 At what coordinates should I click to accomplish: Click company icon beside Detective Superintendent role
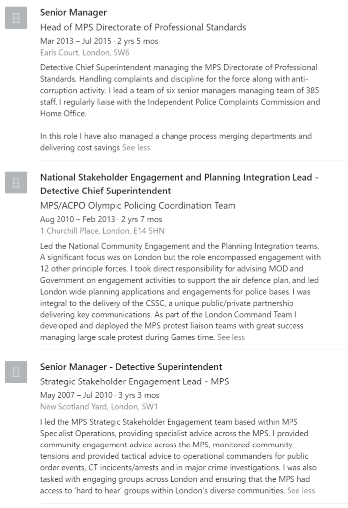(x=16, y=372)
